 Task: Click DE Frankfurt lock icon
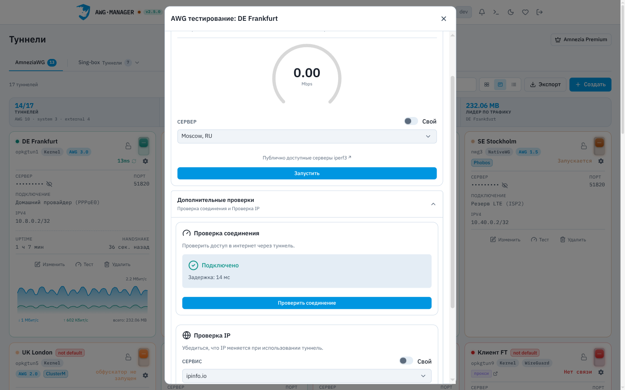click(x=128, y=146)
